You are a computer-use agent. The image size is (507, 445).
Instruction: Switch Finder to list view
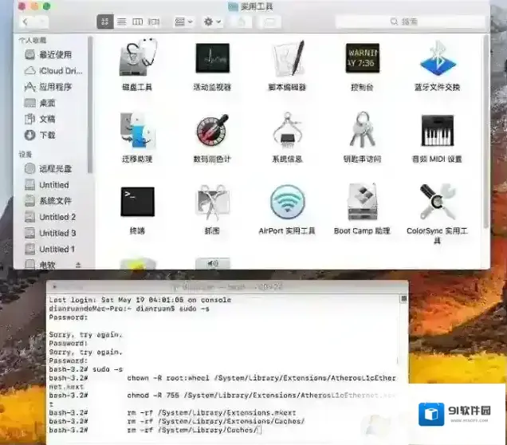[121, 22]
